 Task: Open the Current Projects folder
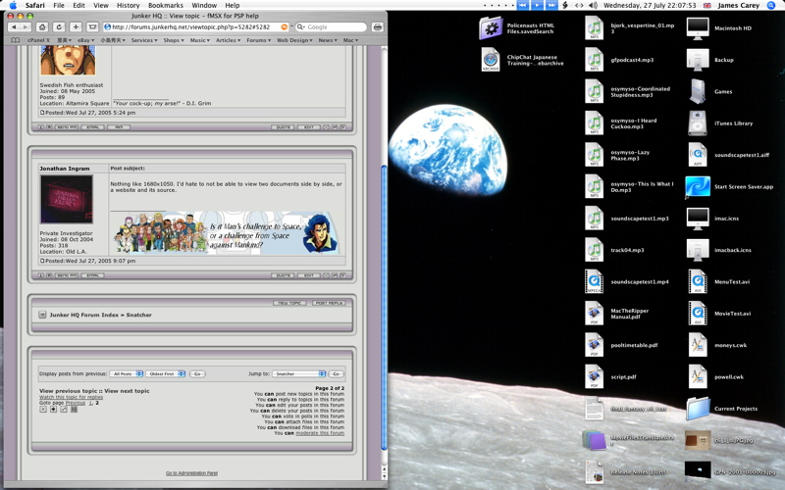[698, 408]
